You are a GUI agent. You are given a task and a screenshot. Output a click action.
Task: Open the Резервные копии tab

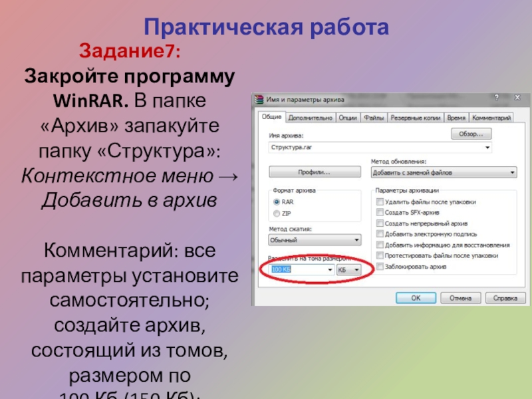click(416, 118)
